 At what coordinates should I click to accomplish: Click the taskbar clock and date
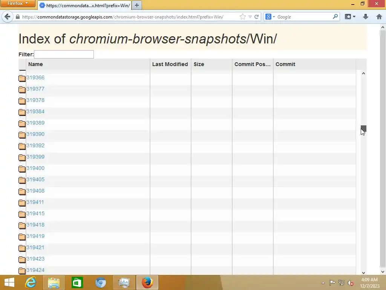pyautogui.click(x=369, y=283)
